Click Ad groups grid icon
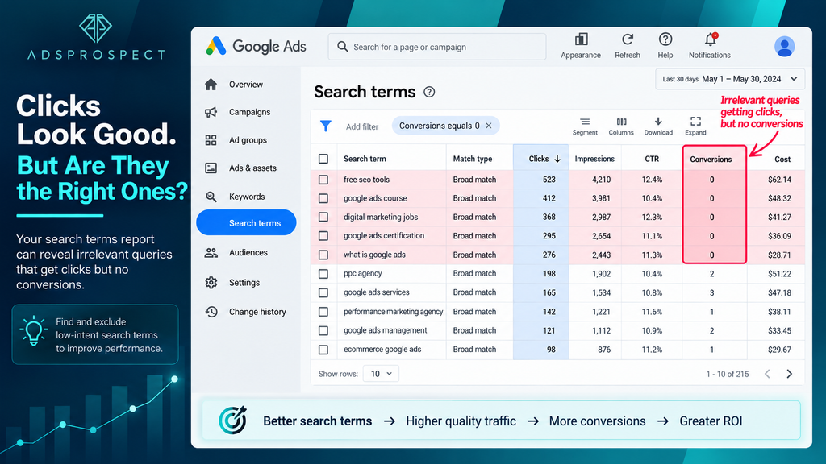The image size is (826, 464). [x=211, y=140]
